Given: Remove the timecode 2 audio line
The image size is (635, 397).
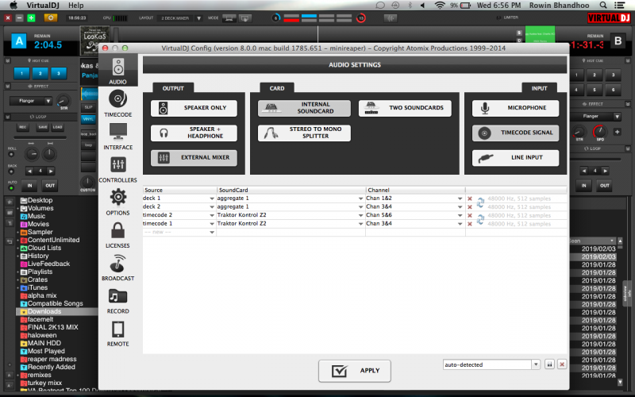Looking at the screenshot, I should click(470, 215).
